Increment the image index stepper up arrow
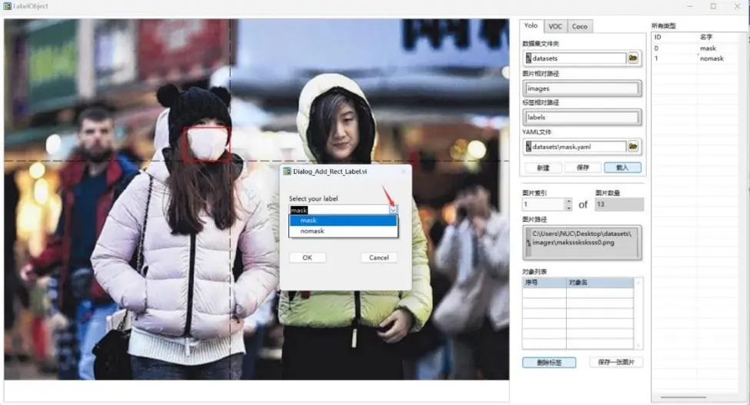This screenshot has height=405, width=750. coord(568,201)
